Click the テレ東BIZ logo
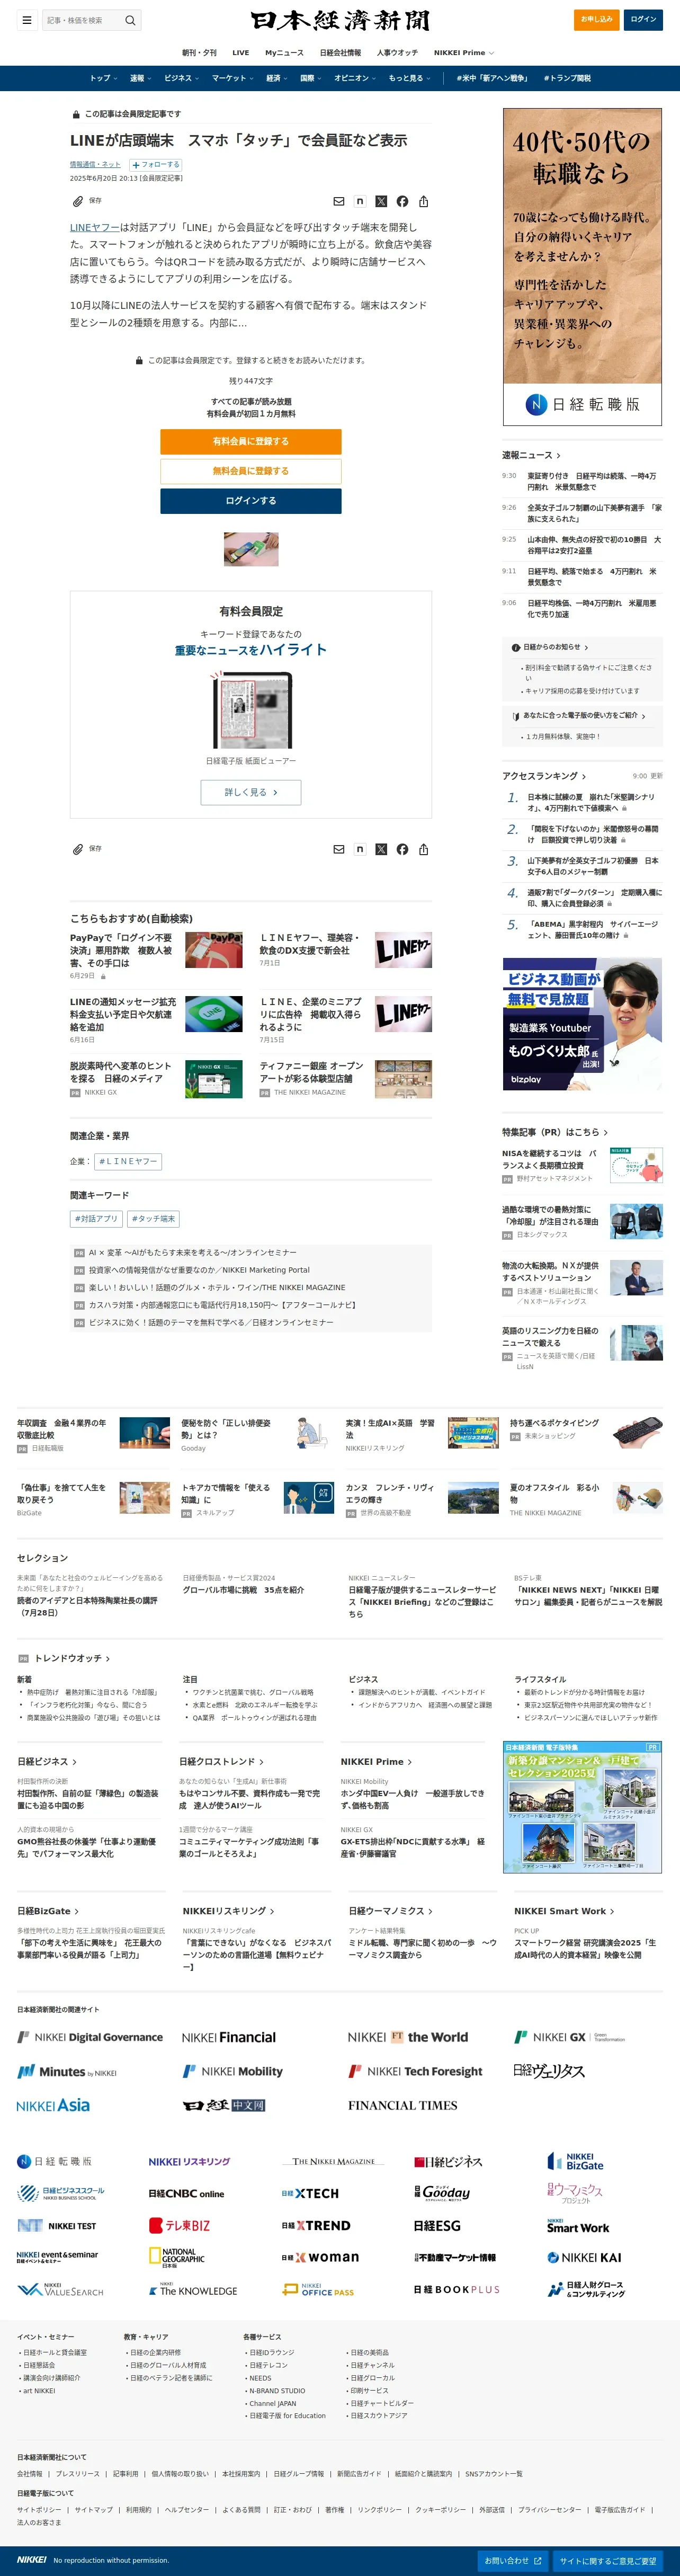Image resolution: width=680 pixels, height=2576 pixels. (x=180, y=2225)
